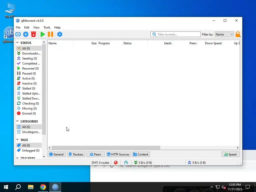Sort by the Progress column header
This screenshot has height=192, width=256.
click(x=110, y=43)
